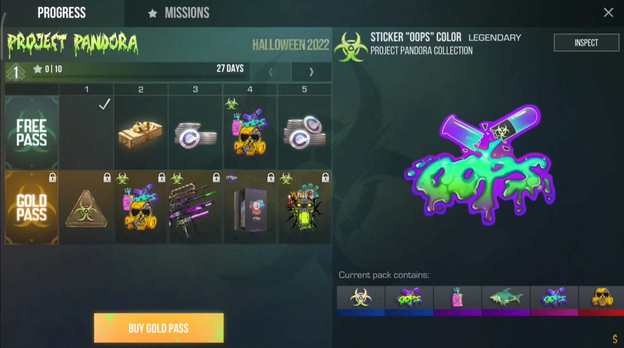Click lock icon on level 5 gold reward

325,177
